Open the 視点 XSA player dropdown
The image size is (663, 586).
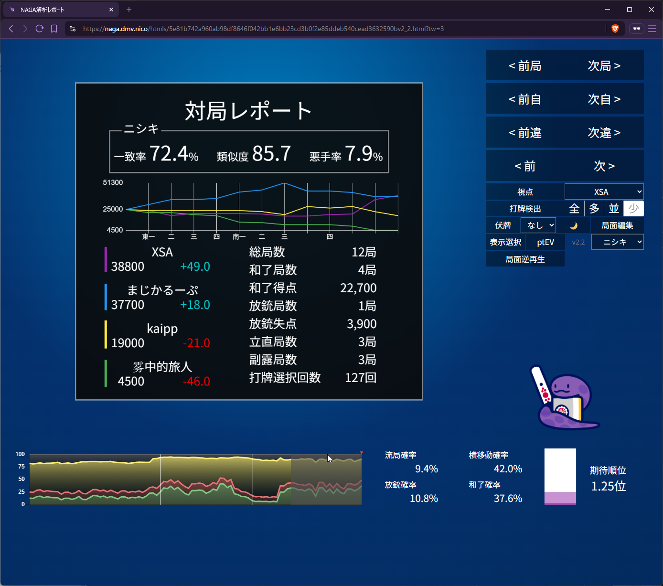tap(604, 192)
